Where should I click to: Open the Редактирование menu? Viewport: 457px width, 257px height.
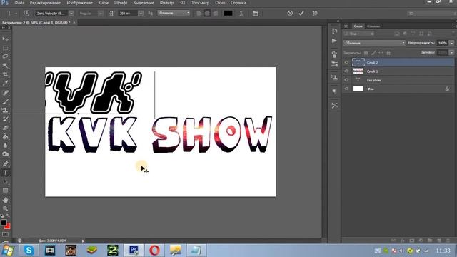click(x=45, y=3)
